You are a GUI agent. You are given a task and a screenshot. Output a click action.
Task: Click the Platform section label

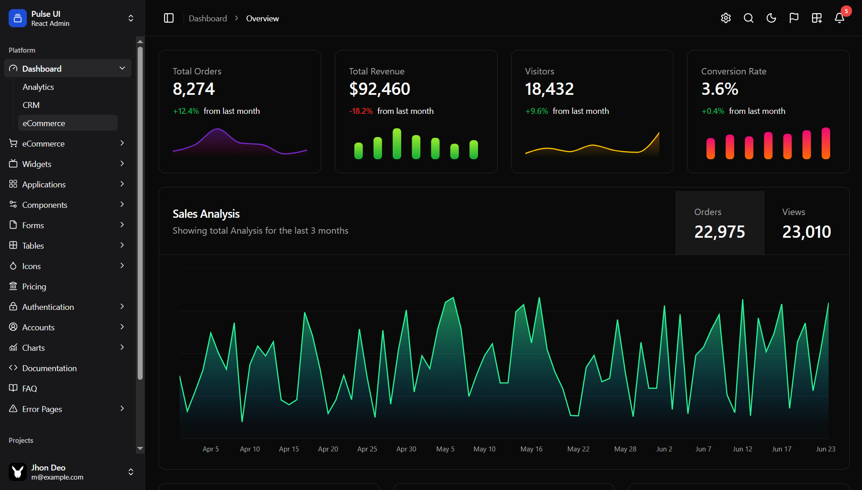point(22,50)
